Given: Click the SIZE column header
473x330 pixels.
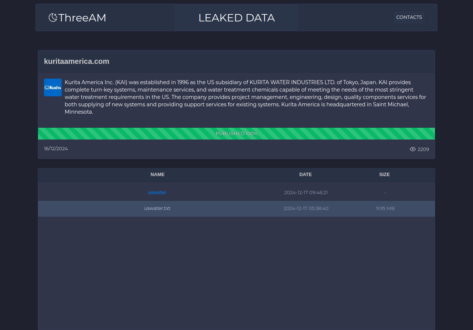Looking at the screenshot, I should [384, 174].
